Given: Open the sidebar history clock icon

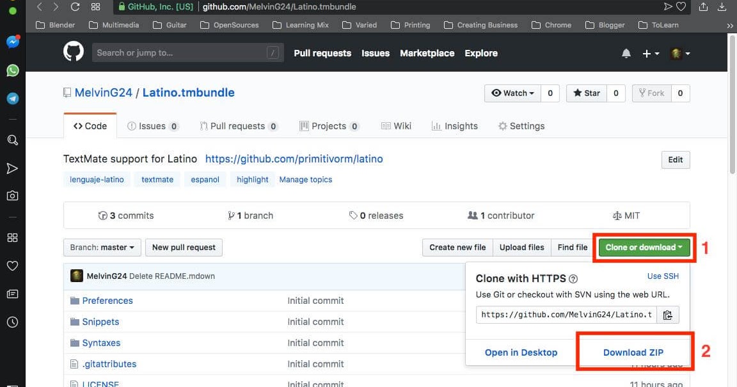Looking at the screenshot, I should (13, 322).
